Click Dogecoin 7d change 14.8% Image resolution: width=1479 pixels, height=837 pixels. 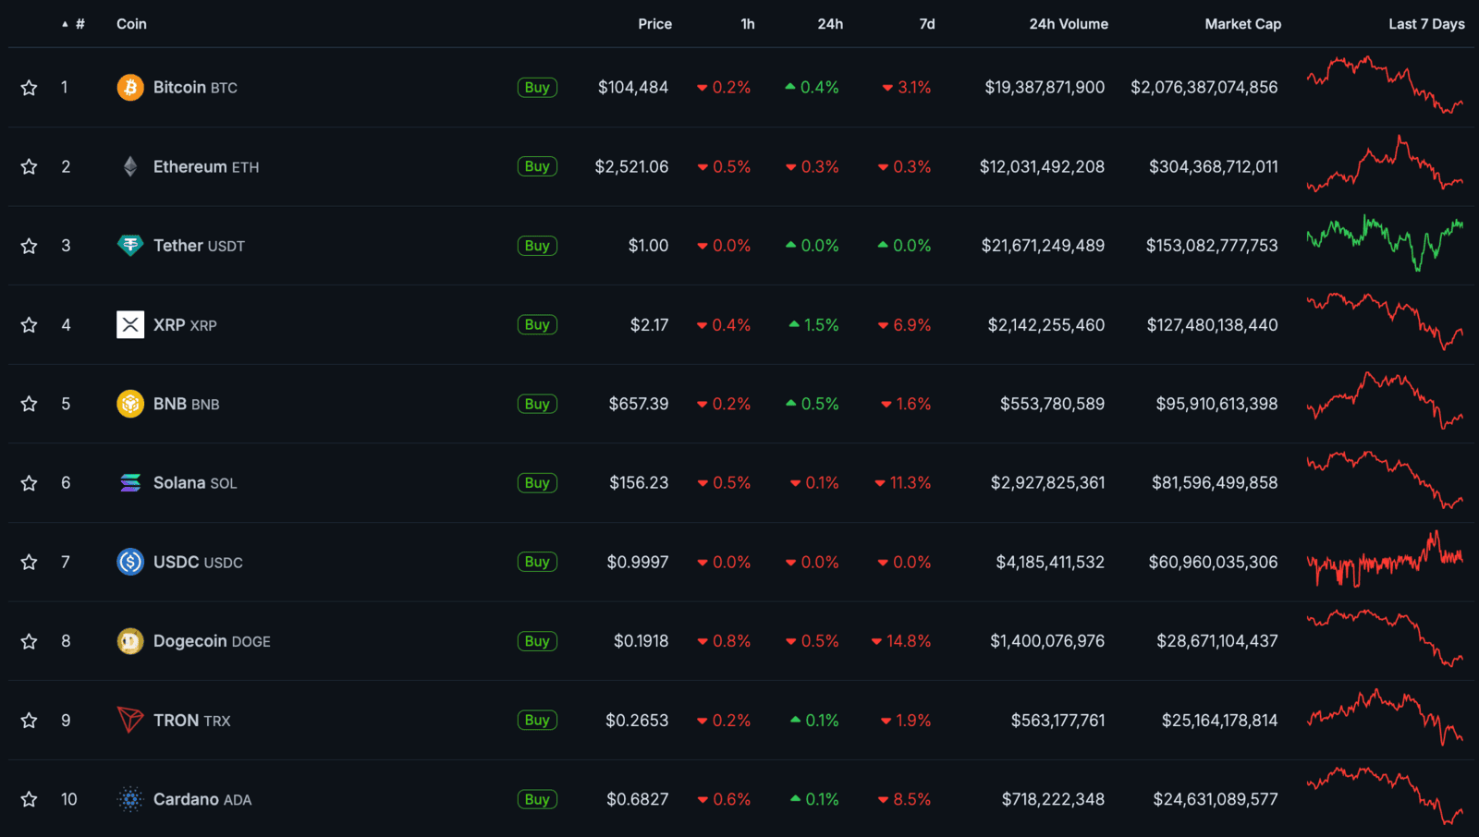(901, 641)
